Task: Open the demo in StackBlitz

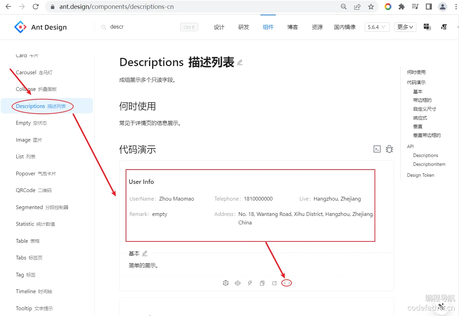Action: pos(250,283)
